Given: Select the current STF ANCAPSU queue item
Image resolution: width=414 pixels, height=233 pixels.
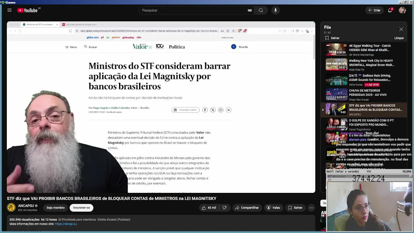Looking at the screenshot, I should click(x=364, y=110).
